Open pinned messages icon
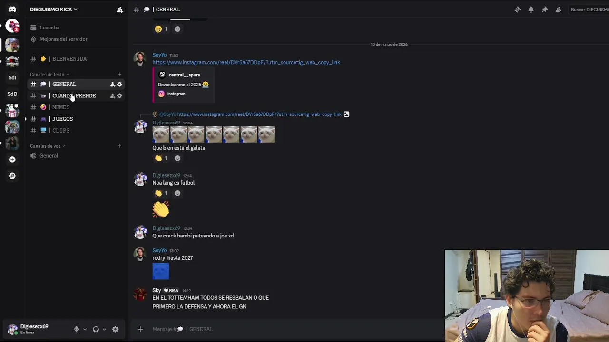The height and width of the screenshot is (342, 609). (x=545, y=9)
